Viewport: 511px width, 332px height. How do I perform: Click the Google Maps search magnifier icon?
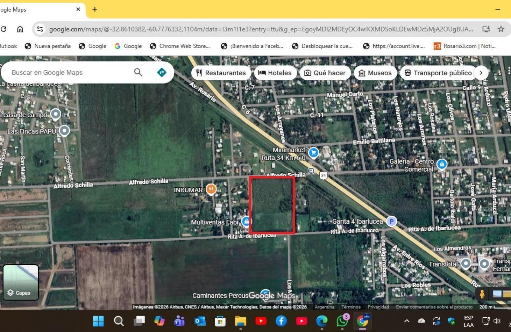138,72
